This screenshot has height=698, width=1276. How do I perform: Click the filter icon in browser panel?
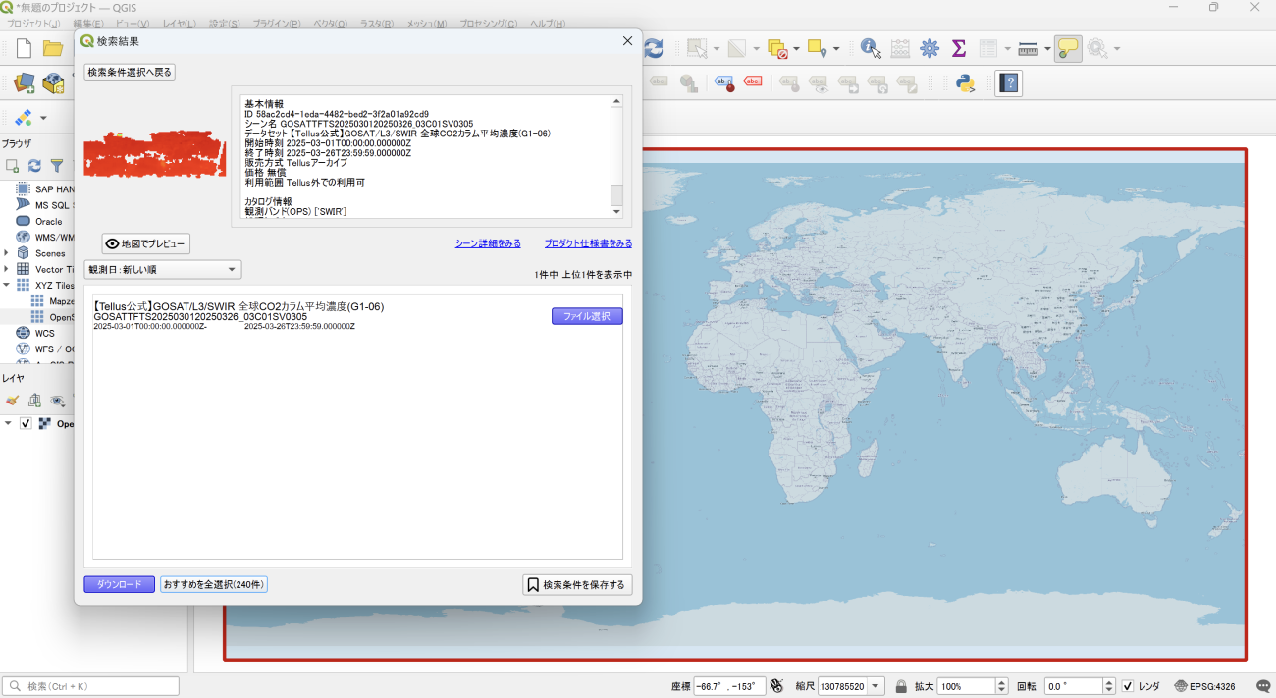tap(57, 166)
